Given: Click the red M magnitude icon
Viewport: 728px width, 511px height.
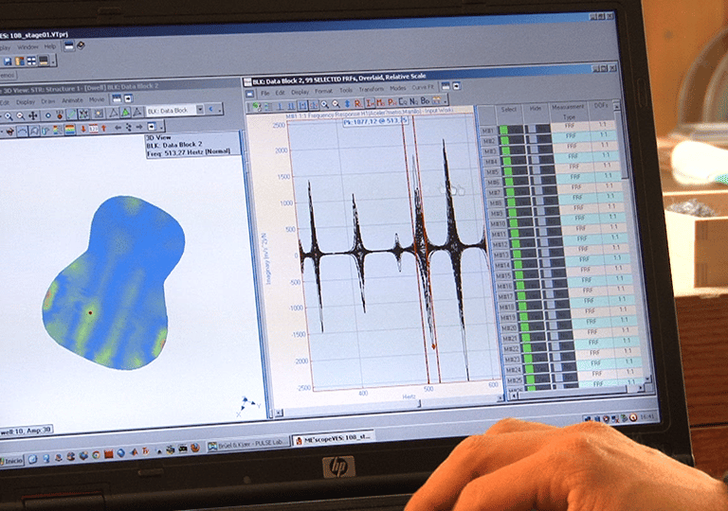Looking at the screenshot, I should [x=381, y=102].
